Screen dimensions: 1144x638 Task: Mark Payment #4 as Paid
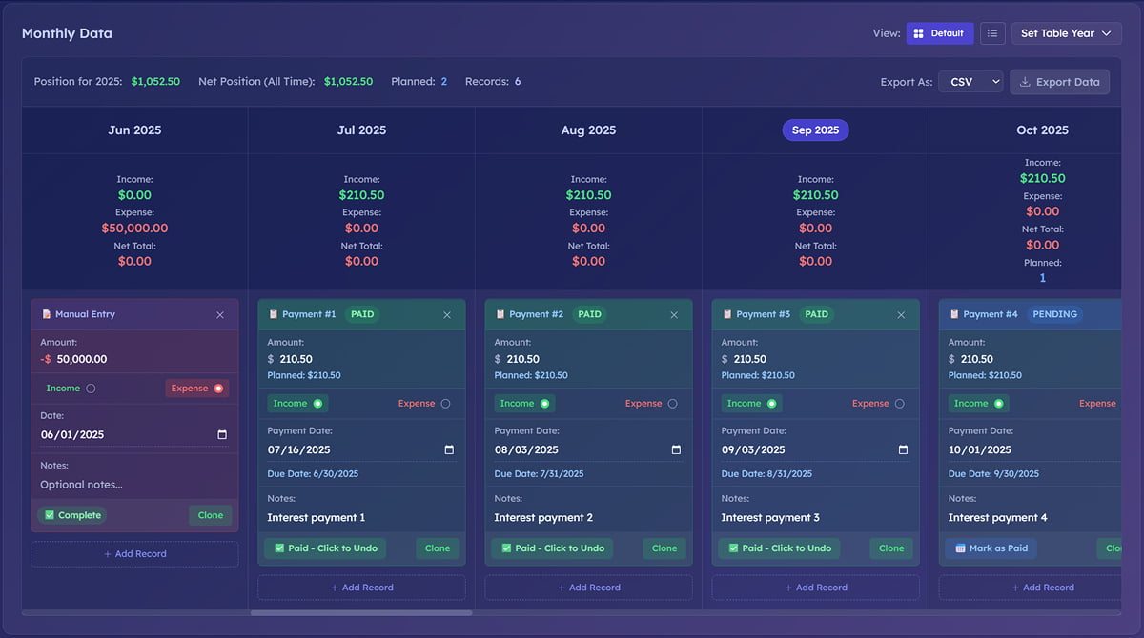point(991,548)
